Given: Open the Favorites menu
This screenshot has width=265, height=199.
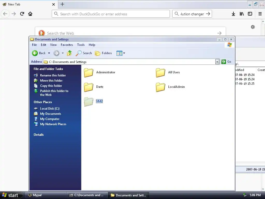Looking at the screenshot, I should click(x=67, y=45).
